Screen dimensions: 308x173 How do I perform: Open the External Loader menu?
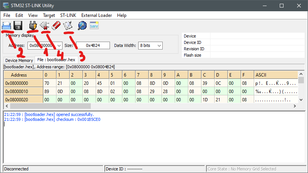(x=96, y=15)
